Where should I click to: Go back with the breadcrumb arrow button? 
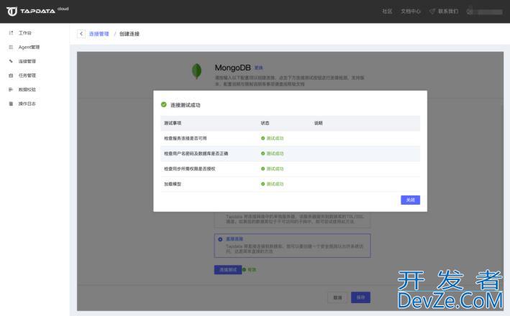point(81,34)
